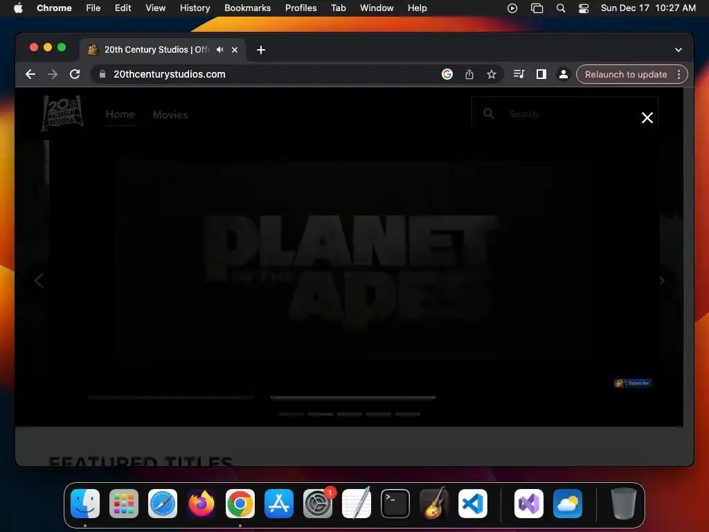Viewport: 709px width, 532px height.
Task: Share this page via the share icon
Action: pyautogui.click(x=469, y=74)
